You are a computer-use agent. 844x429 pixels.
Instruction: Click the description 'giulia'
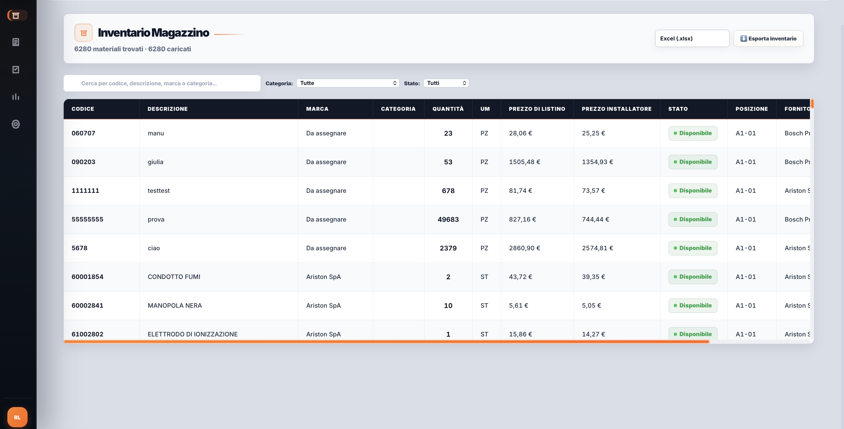[155, 162]
